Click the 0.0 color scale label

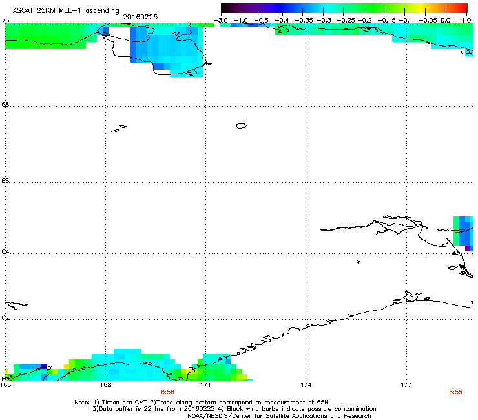[x=446, y=21]
